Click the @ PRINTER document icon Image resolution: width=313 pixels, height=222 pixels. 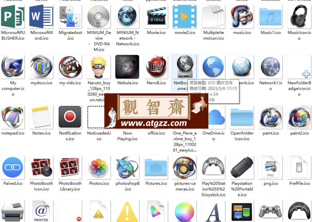(41, 211)
